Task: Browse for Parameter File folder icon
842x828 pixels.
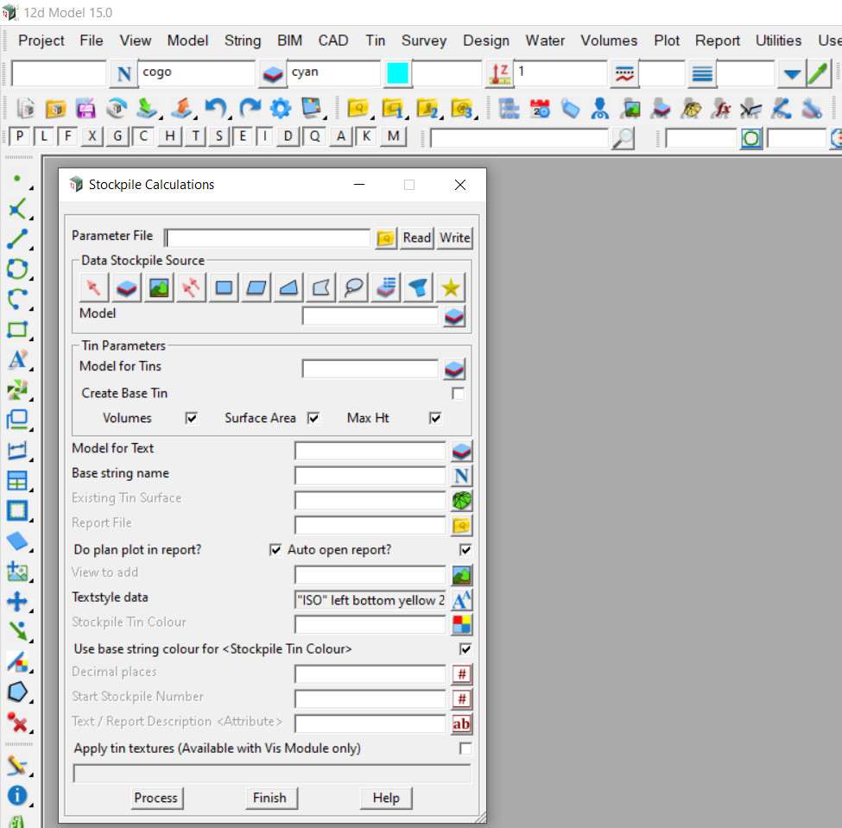Action: point(386,238)
